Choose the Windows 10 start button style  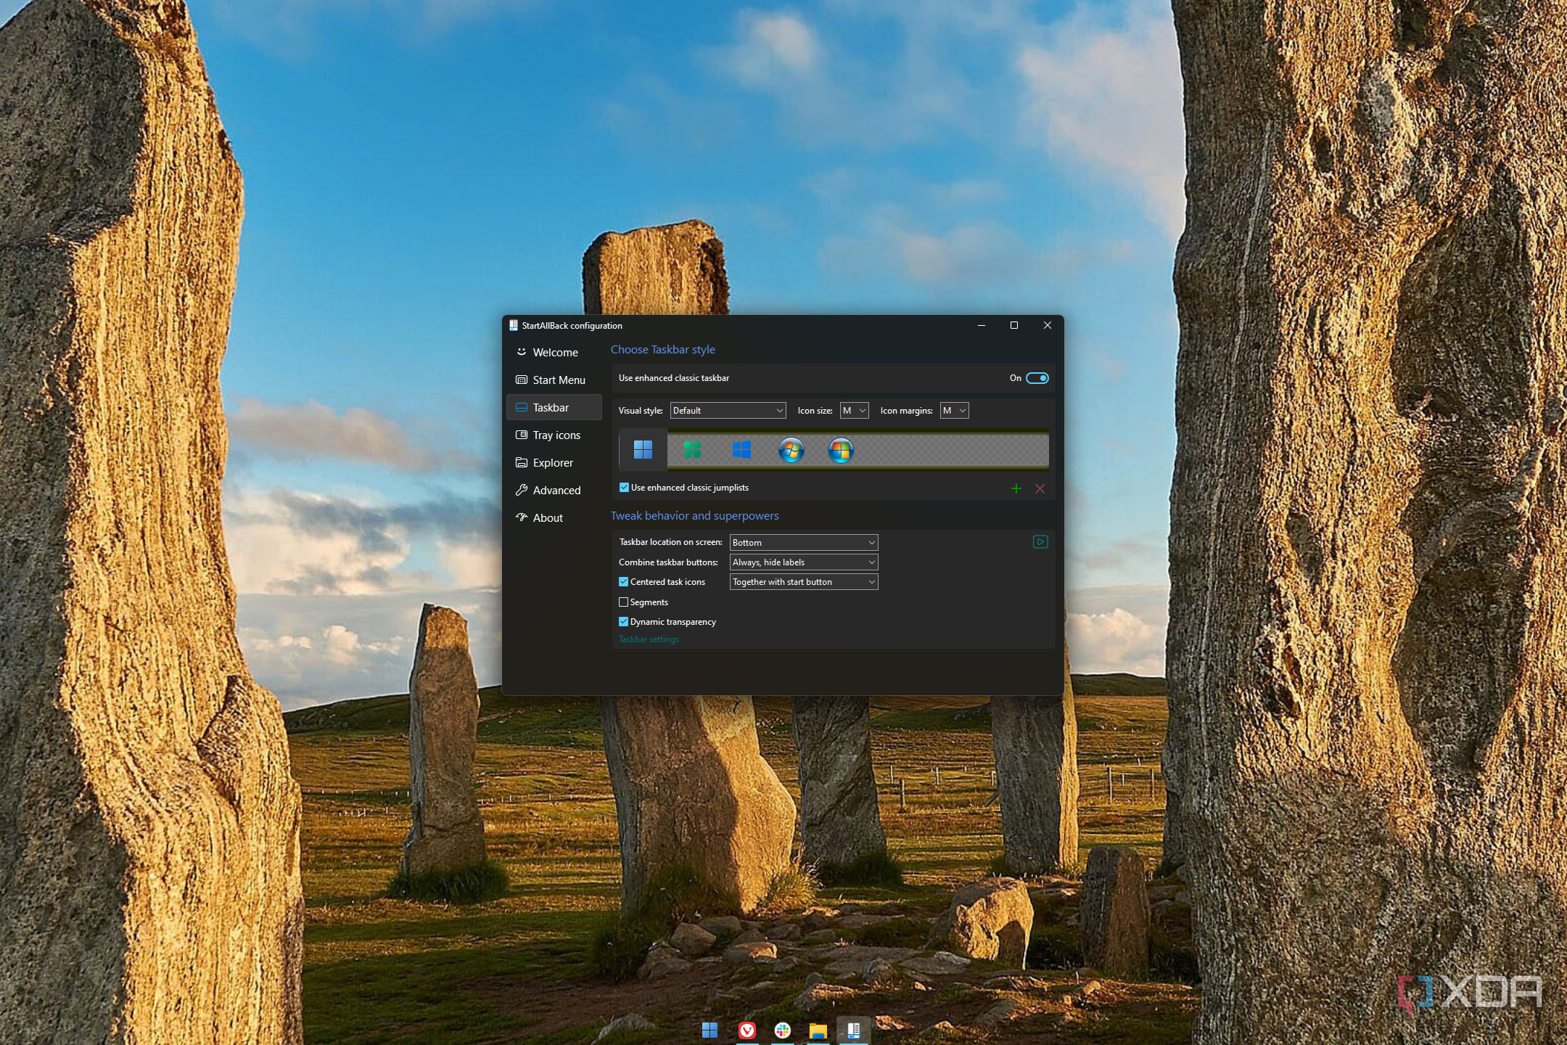(741, 450)
